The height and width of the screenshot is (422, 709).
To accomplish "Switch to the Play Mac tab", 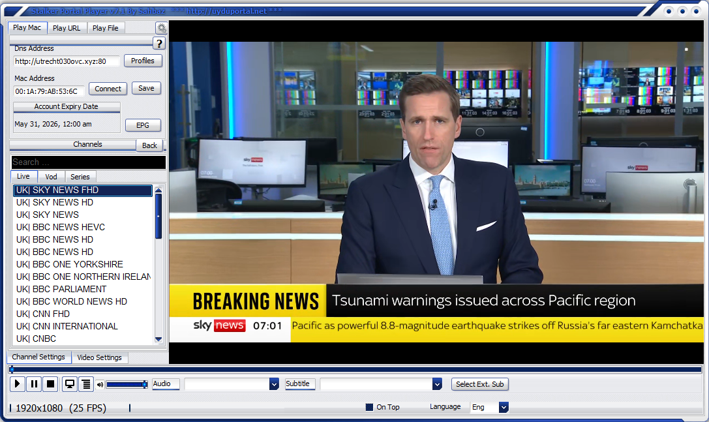I will [27, 27].
